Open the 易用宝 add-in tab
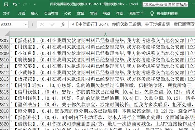 point(136,13)
